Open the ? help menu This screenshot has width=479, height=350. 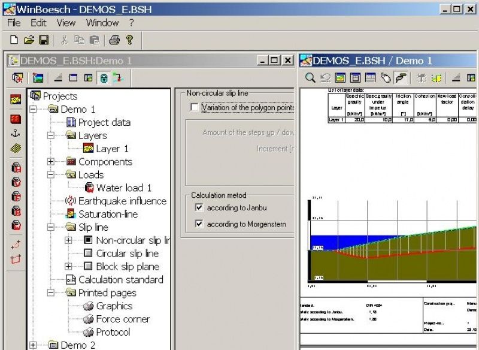(131, 23)
